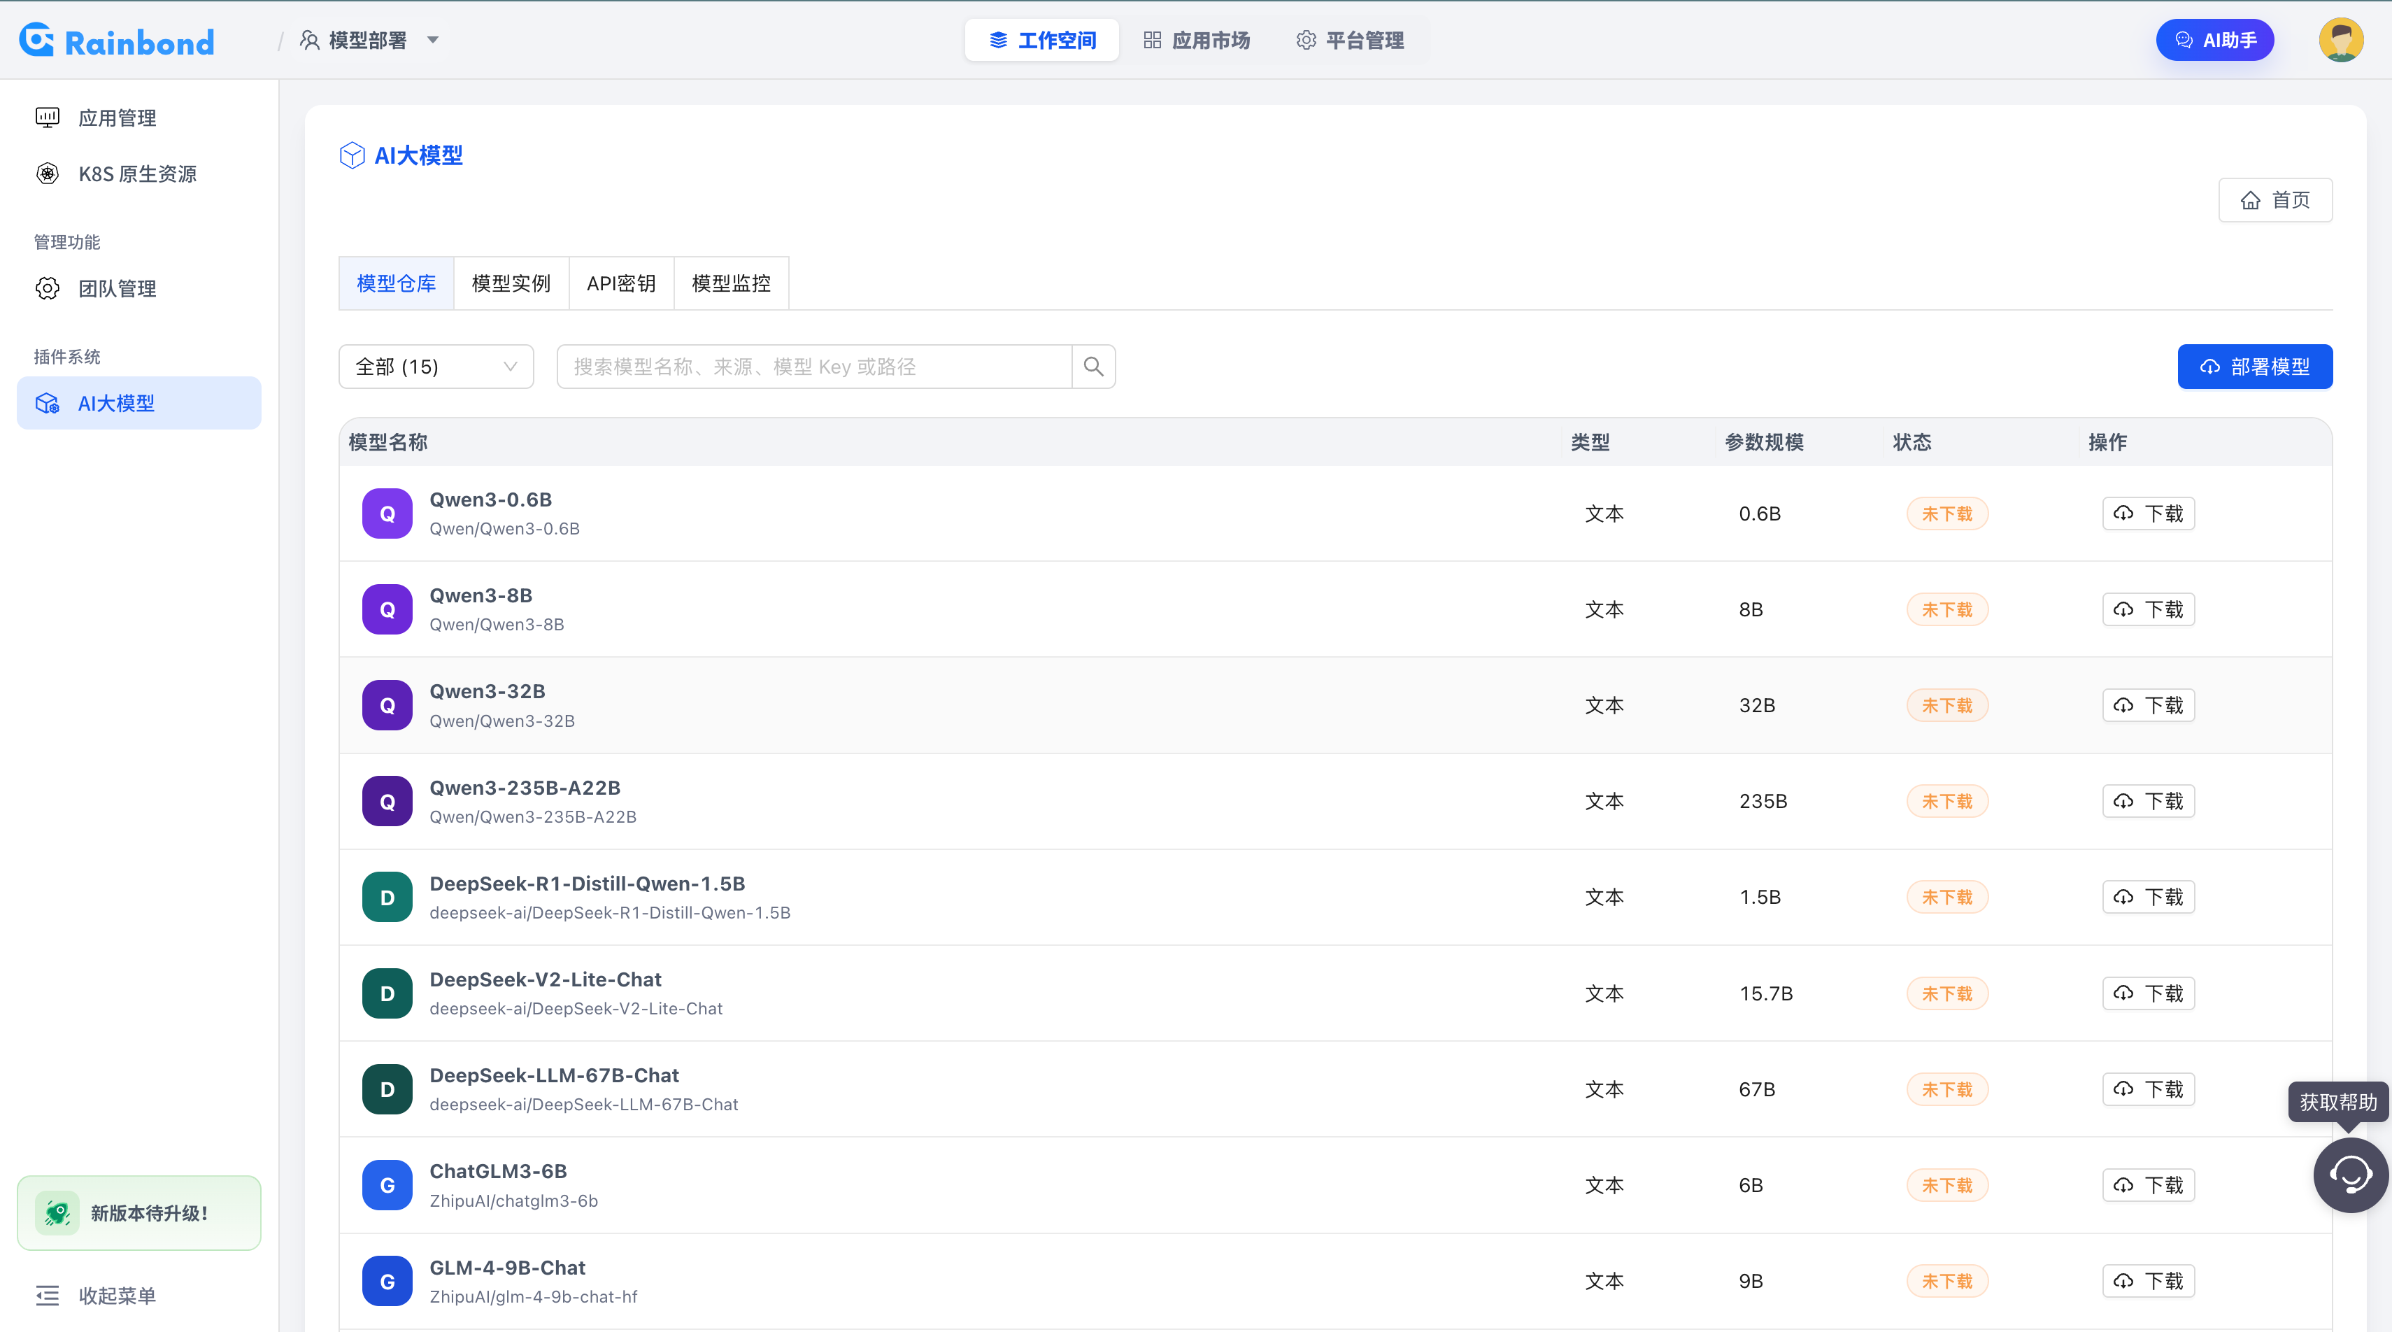2392x1332 pixels.
Task: Select the 模型仓库 tab
Action: tap(397, 283)
